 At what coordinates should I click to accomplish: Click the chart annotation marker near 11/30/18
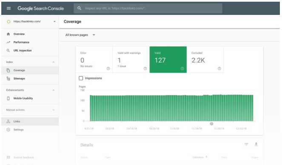tap(211, 124)
